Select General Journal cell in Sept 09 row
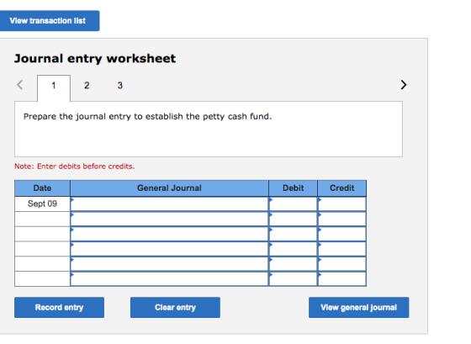The image size is (471, 344). pos(169,204)
